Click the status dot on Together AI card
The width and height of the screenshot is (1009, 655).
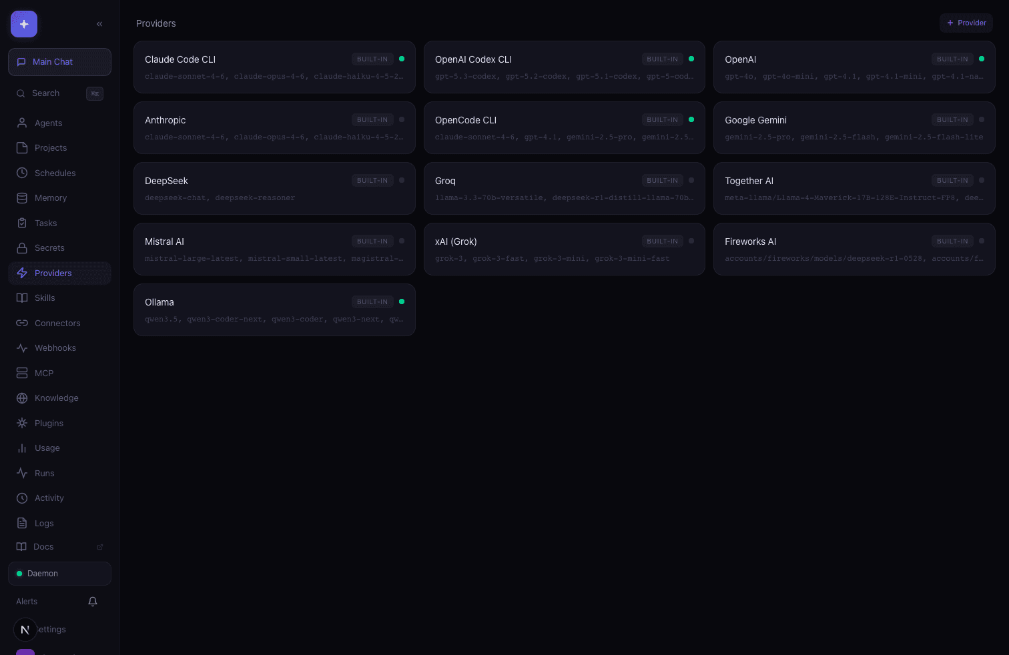click(x=982, y=180)
